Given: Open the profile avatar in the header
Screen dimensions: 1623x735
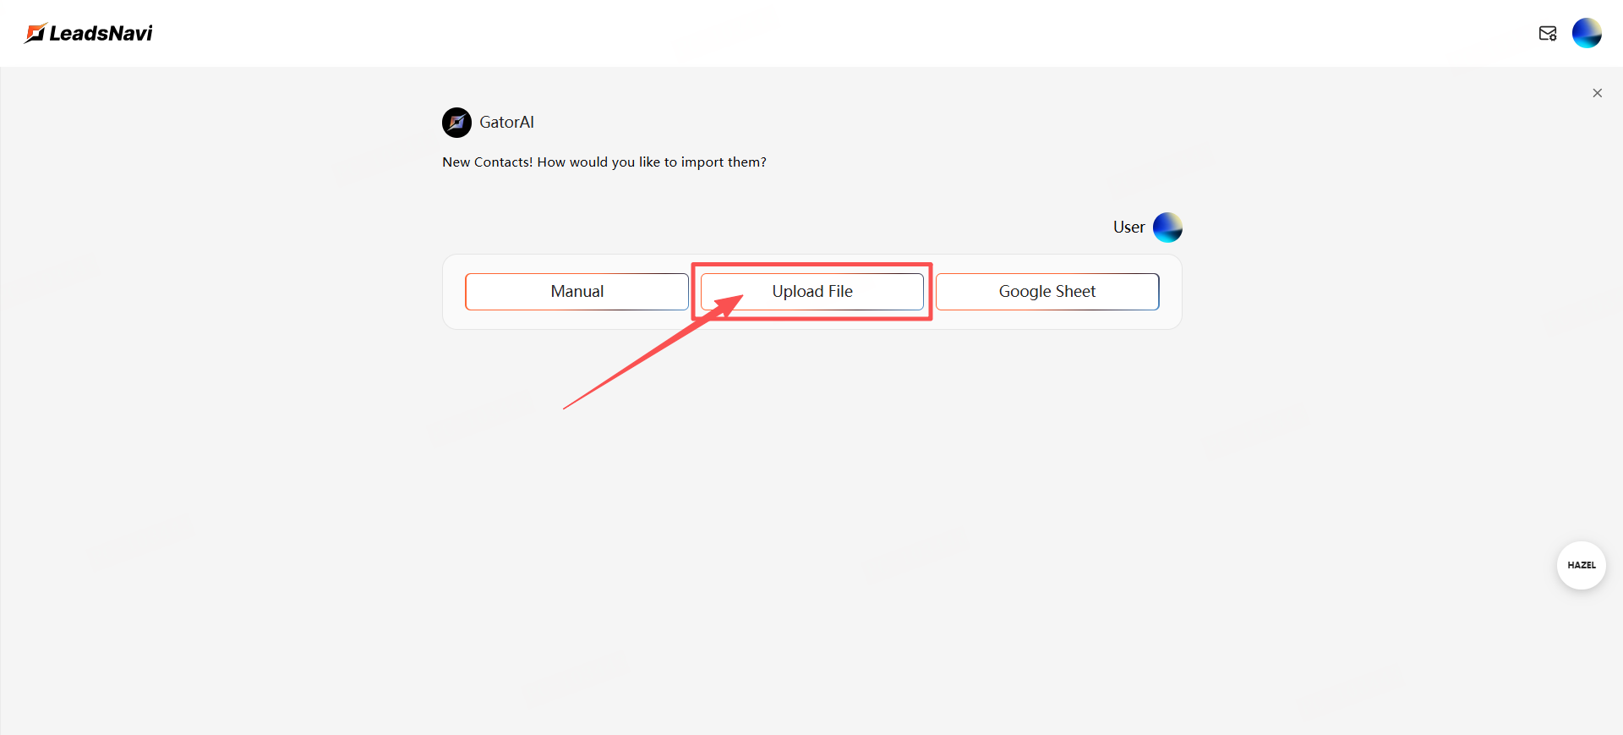Looking at the screenshot, I should coord(1586,33).
